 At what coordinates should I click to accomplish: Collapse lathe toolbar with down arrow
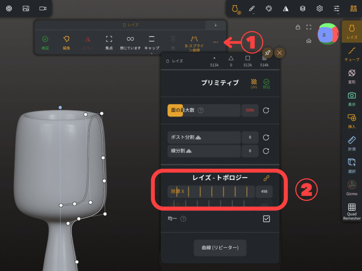(215, 25)
